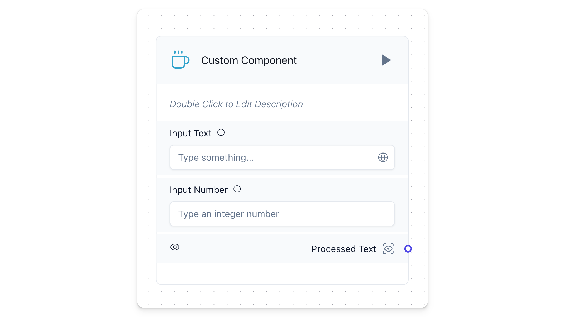
Task: Open the Input Text info tooltip icon
Action: point(221,132)
